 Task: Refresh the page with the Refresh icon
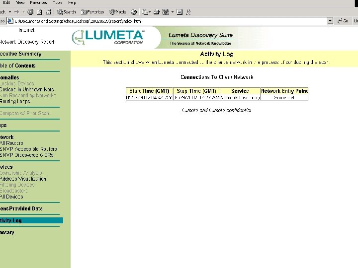click(x=39, y=12)
